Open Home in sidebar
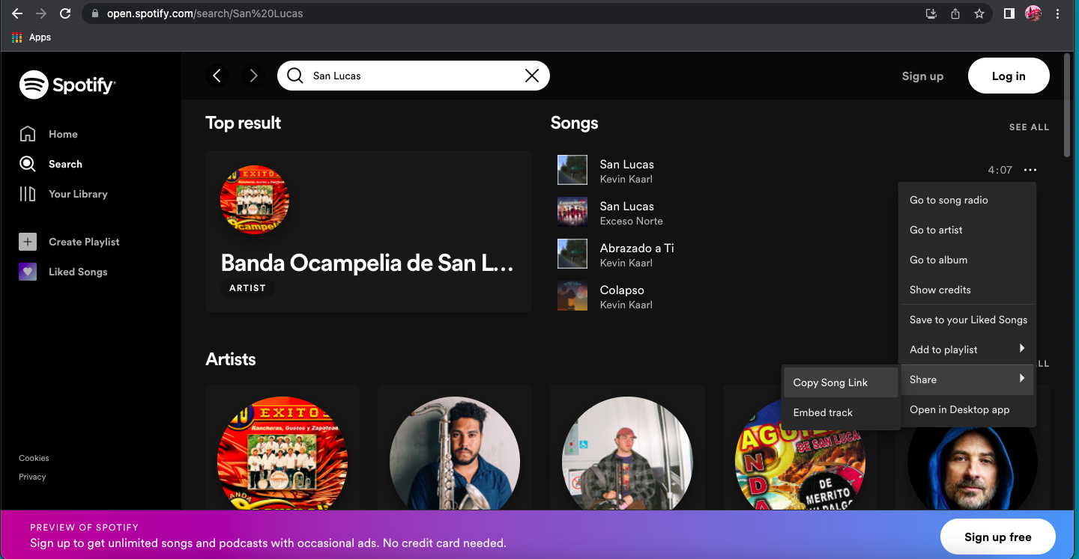The image size is (1079, 559). [x=49, y=134]
